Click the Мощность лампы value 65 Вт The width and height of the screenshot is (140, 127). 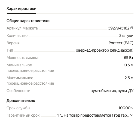(x=129, y=58)
